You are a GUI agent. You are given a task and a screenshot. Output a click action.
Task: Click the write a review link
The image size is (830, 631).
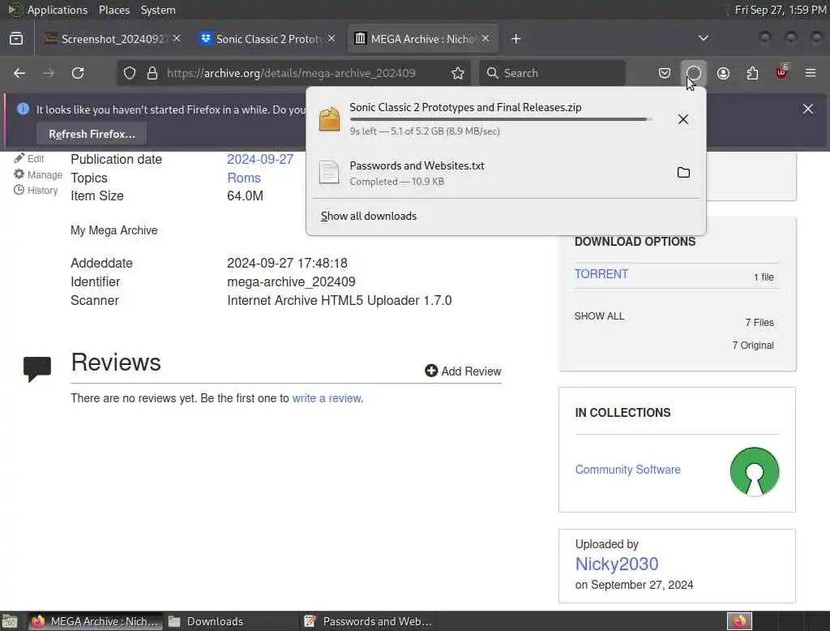(327, 398)
